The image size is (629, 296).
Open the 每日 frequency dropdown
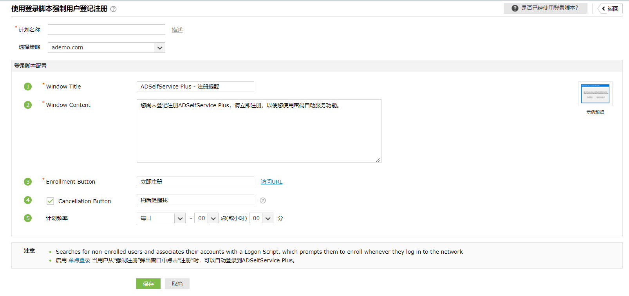[x=161, y=218]
